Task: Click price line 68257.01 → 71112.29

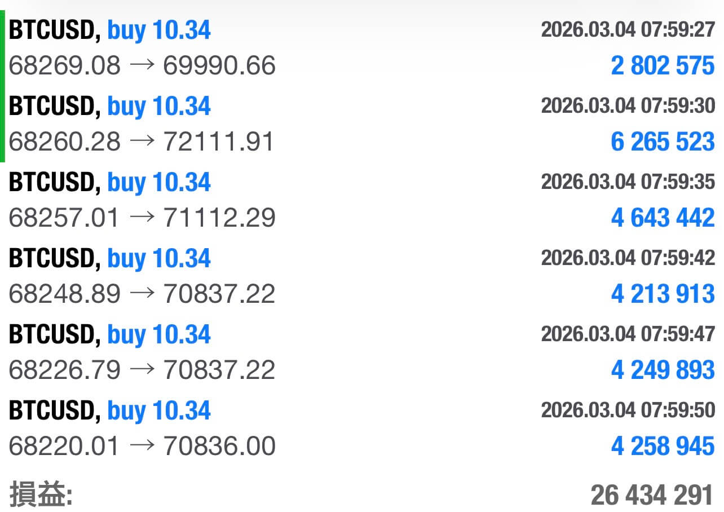Action: click(142, 218)
